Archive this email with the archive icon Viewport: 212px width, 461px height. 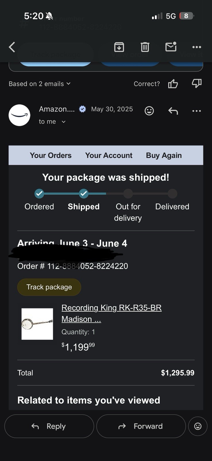click(119, 47)
